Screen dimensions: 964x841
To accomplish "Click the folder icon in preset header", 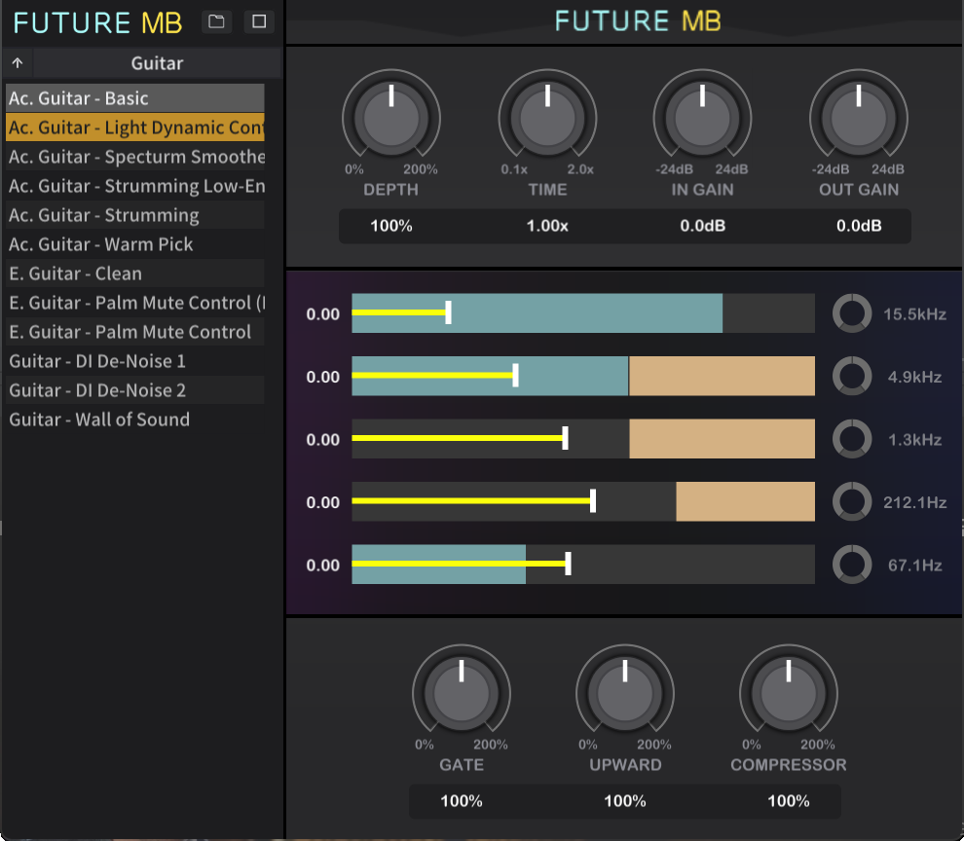I will (x=217, y=21).
